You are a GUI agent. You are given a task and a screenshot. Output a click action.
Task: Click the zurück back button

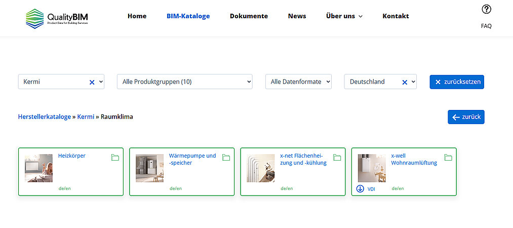[466, 117]
